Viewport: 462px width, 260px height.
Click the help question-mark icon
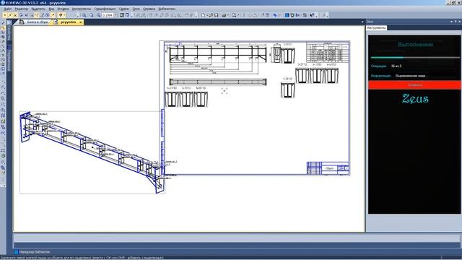(x=312, y=15)
